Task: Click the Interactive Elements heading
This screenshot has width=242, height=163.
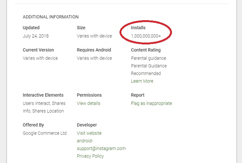Action: (43, 95)
